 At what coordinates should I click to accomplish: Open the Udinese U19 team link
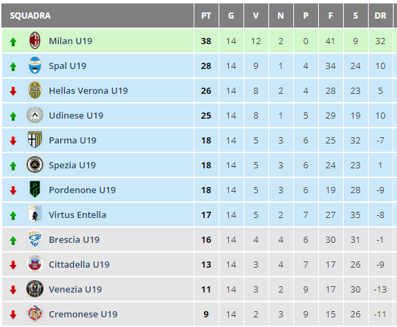click(76, 116)
